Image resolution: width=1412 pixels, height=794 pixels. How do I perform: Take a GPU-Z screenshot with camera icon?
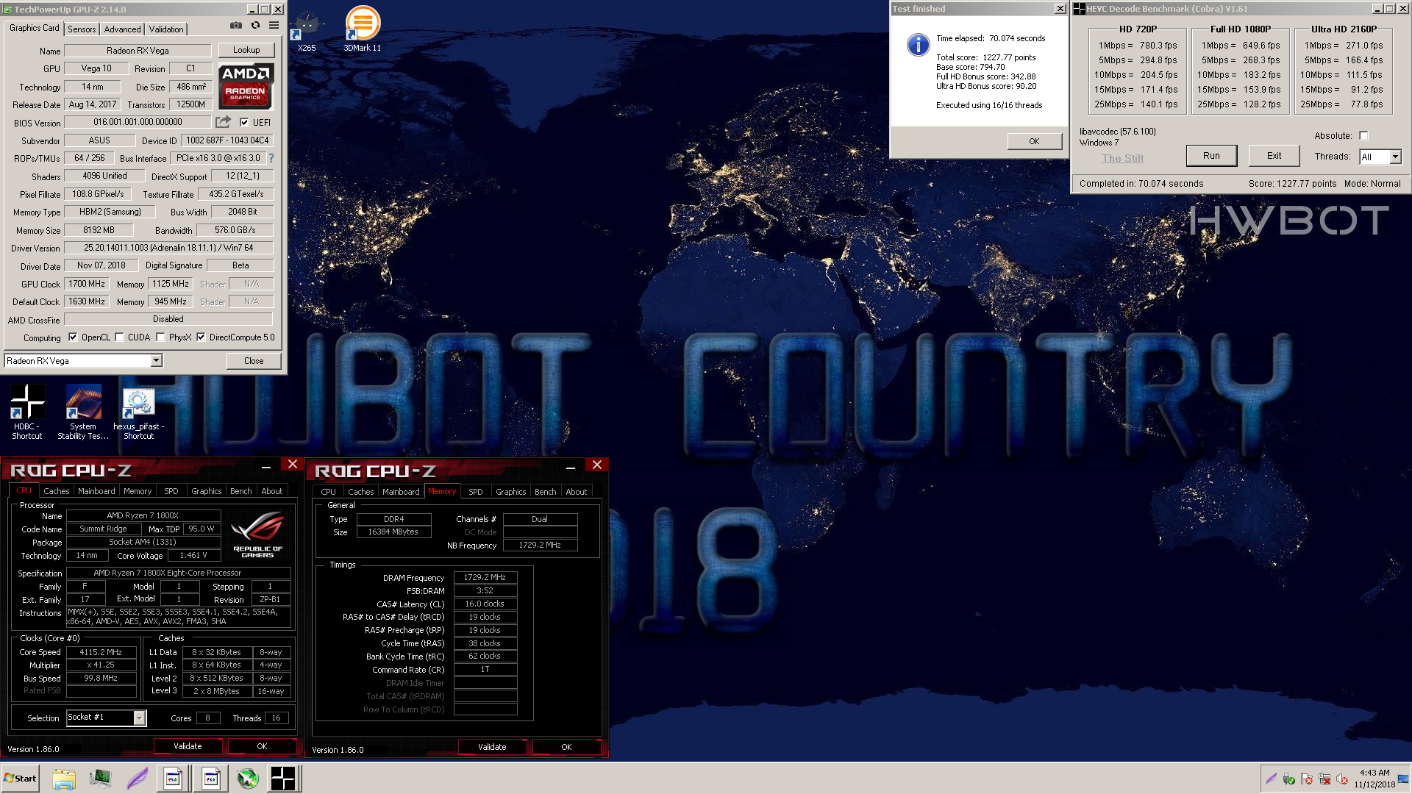tap(236, 26)
